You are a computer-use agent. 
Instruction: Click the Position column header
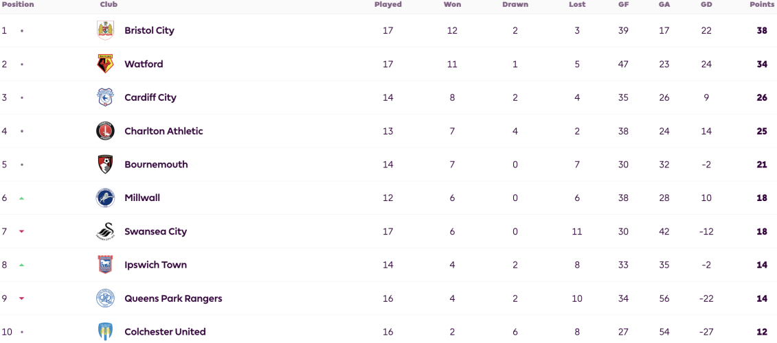click(x=17, y=4)
